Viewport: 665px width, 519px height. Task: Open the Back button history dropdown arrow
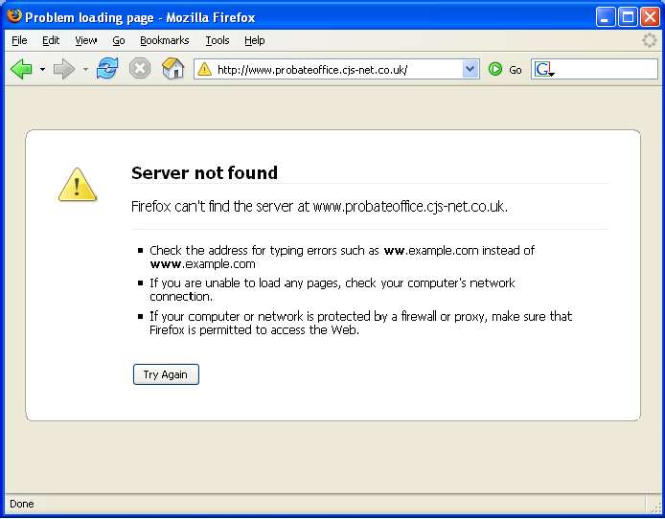[42, 69]
